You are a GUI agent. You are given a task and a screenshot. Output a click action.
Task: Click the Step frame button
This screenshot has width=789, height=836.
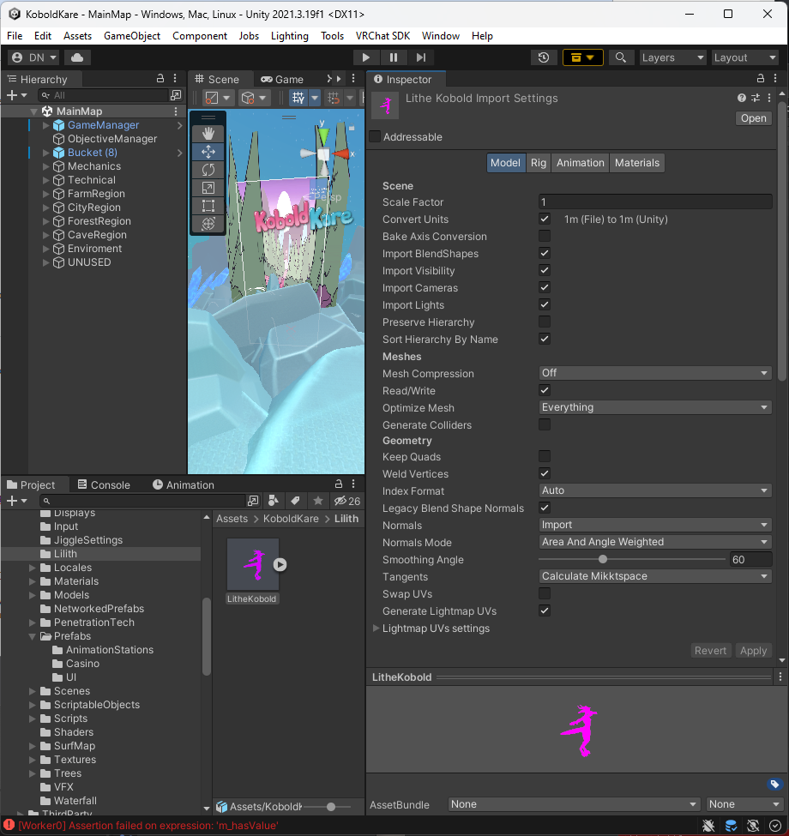point(421,57)
